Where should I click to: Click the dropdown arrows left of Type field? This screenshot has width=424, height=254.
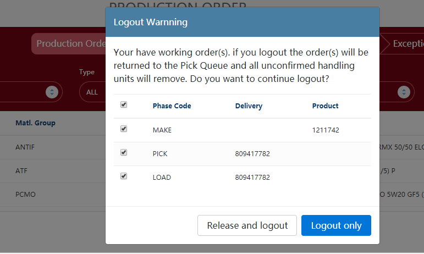(x=52, y=92)
